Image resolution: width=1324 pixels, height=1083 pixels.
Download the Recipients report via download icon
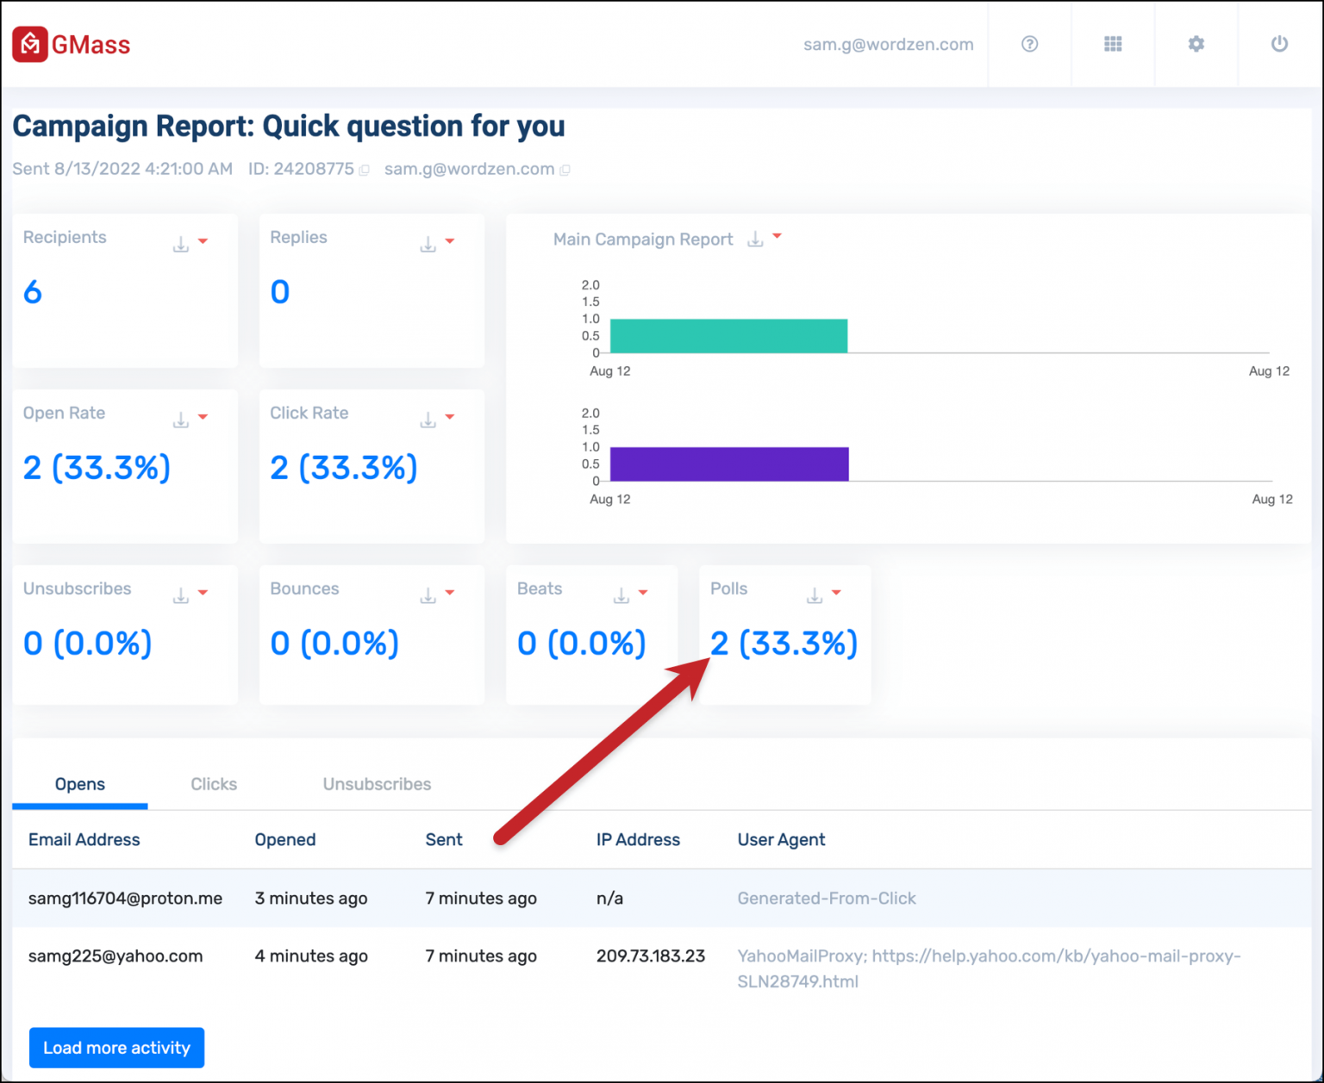pos(180,244)
